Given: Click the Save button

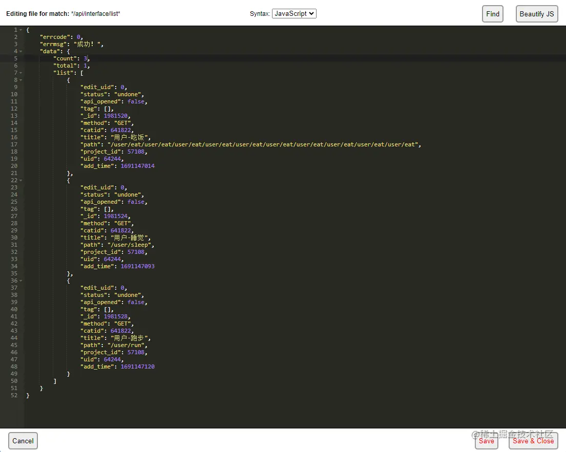Looking at the screenshot, I should pos(486,441).
